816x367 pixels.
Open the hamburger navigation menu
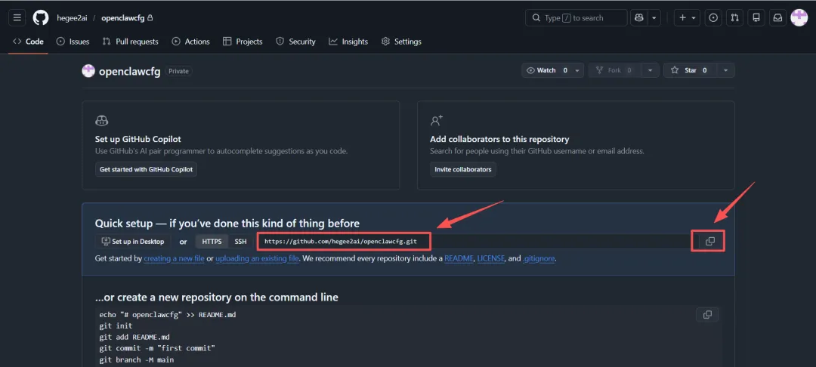tap(17, 17)
